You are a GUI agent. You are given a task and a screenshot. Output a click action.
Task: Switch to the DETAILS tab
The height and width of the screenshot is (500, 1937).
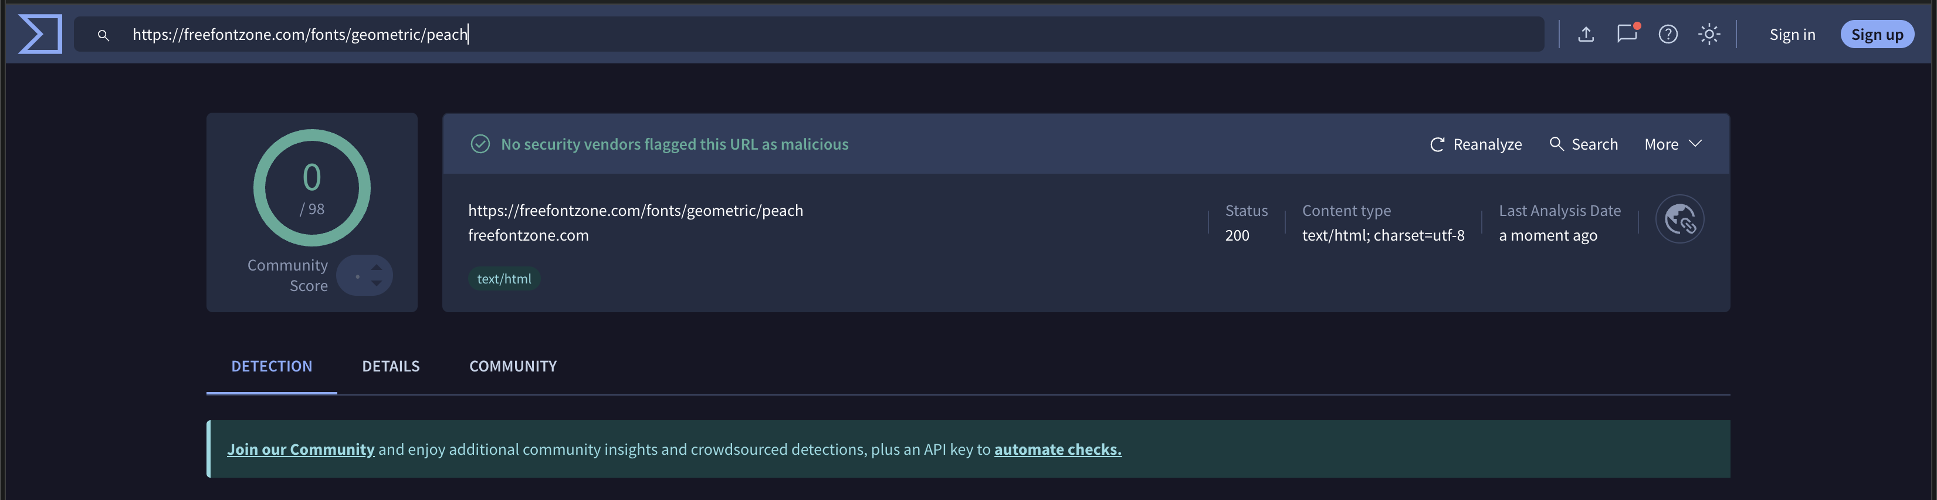click(391, 366)
